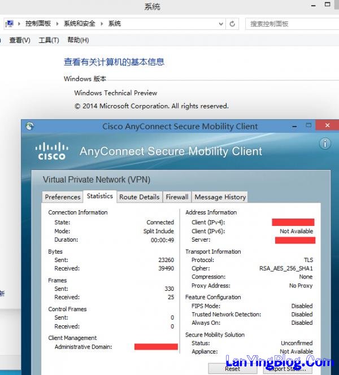Click the Status value Unconfirmed
Viewport: 339px width, 375px height.
[x=297, y=343]
